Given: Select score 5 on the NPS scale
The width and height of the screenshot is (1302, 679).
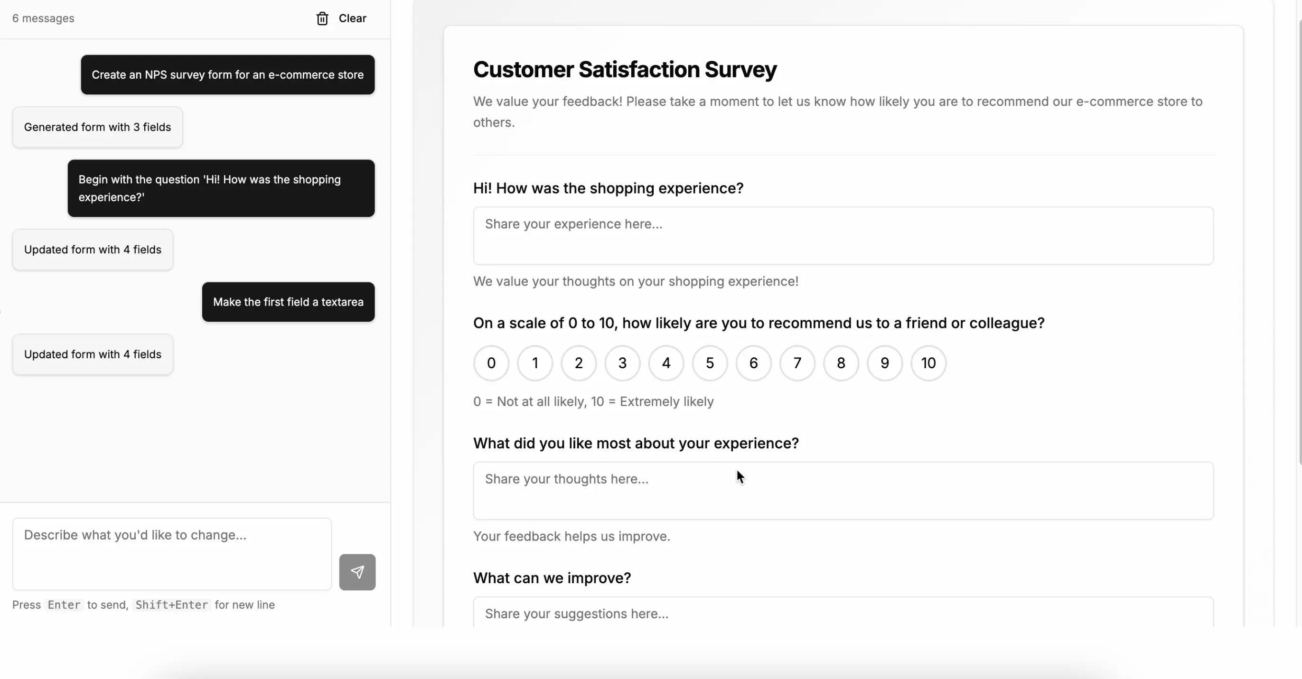Looking at the screenshot, I should point(710,363).
